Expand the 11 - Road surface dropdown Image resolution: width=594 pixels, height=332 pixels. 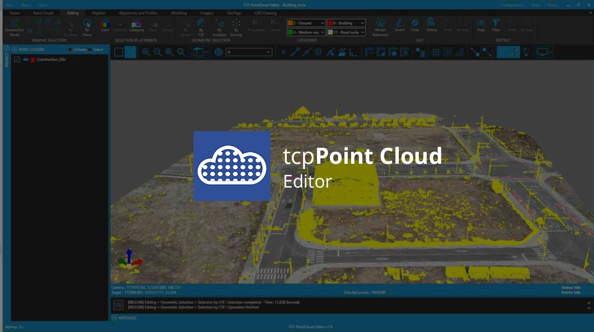click(x=363, y=32)
